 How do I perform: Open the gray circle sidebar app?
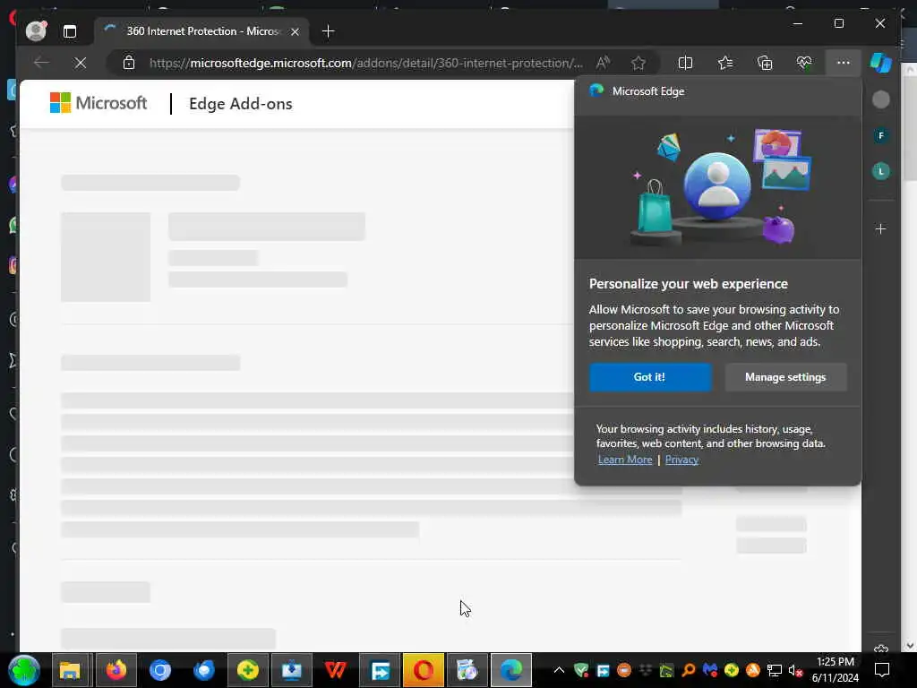pos(881,100)
